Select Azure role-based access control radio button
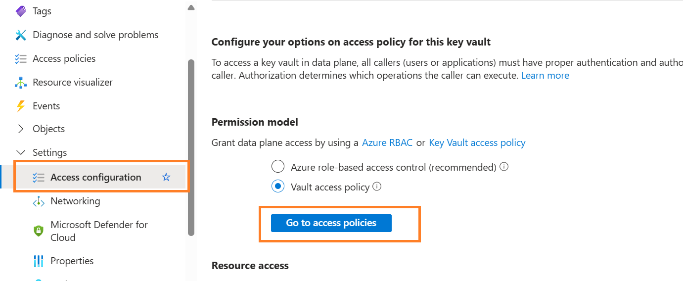Viewport: 683px width, 281px height. click(278, 167)
